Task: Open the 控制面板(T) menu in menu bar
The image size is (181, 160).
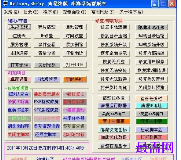Action: [x=75, y=12]
